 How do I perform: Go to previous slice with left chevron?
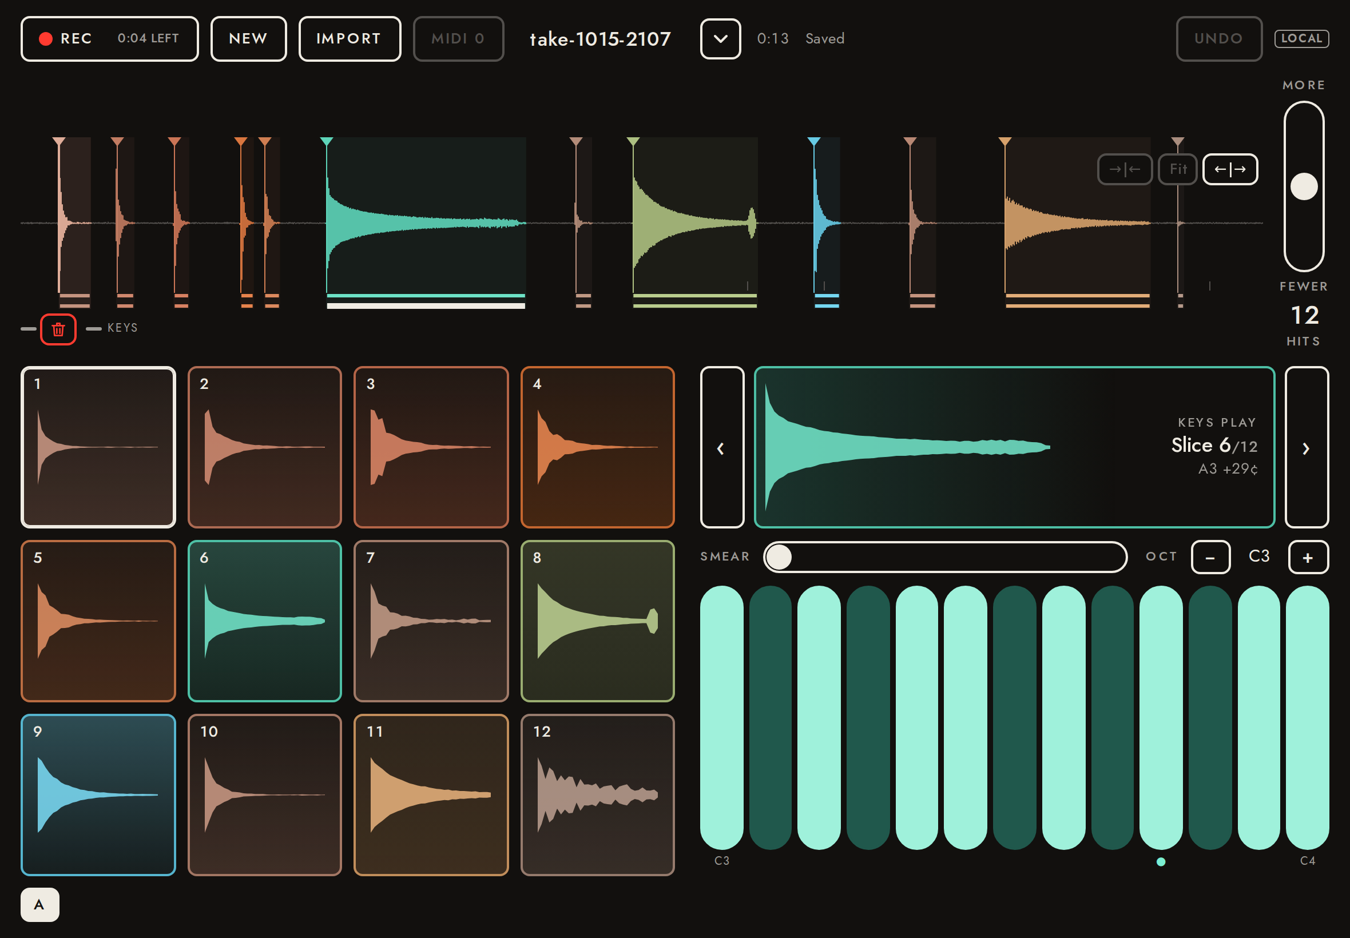tap(722, 447)
